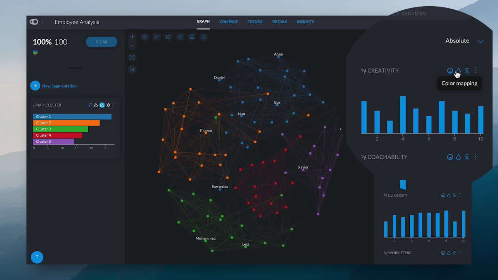Pin the UMAP_CLUSTER panel
This screenshot has height=280, width=498.
pos(108,105)
